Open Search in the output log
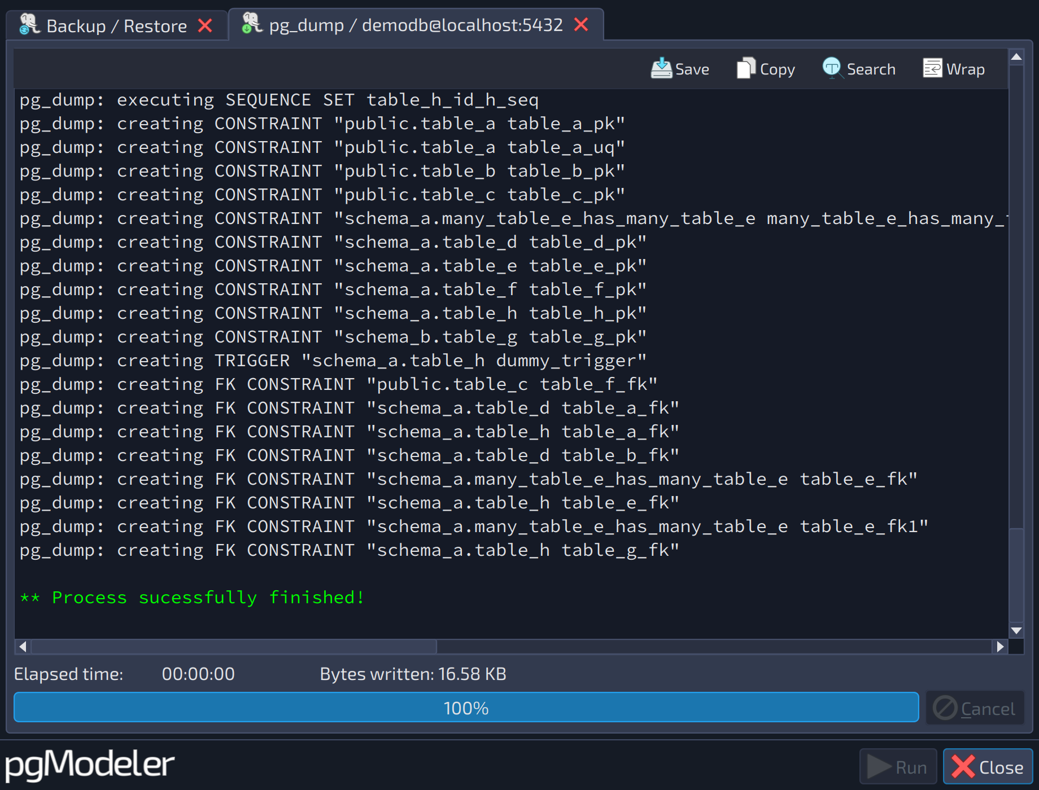The width and height of the screenshot is (1039, 790). [x=859, y=69]
